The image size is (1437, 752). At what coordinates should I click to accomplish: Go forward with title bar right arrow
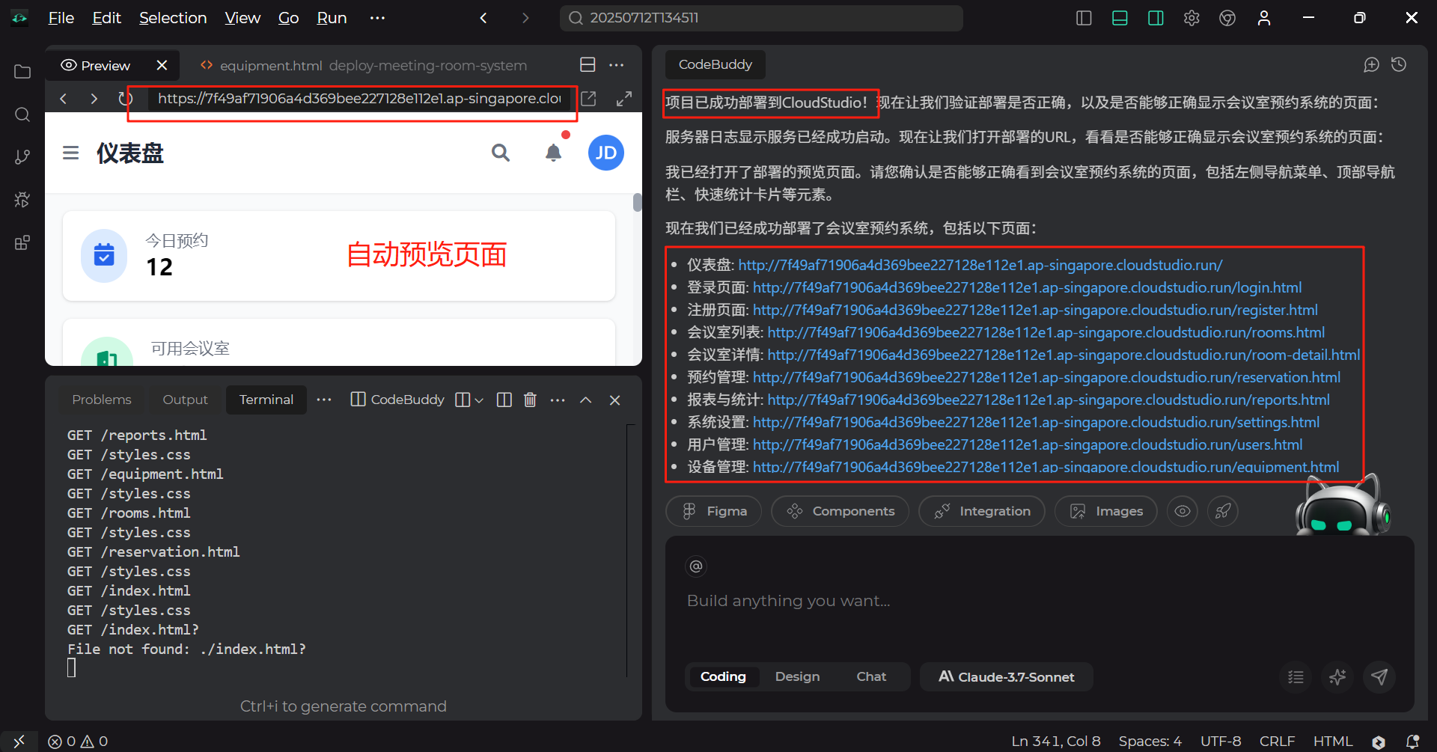[x=525, y=18]
